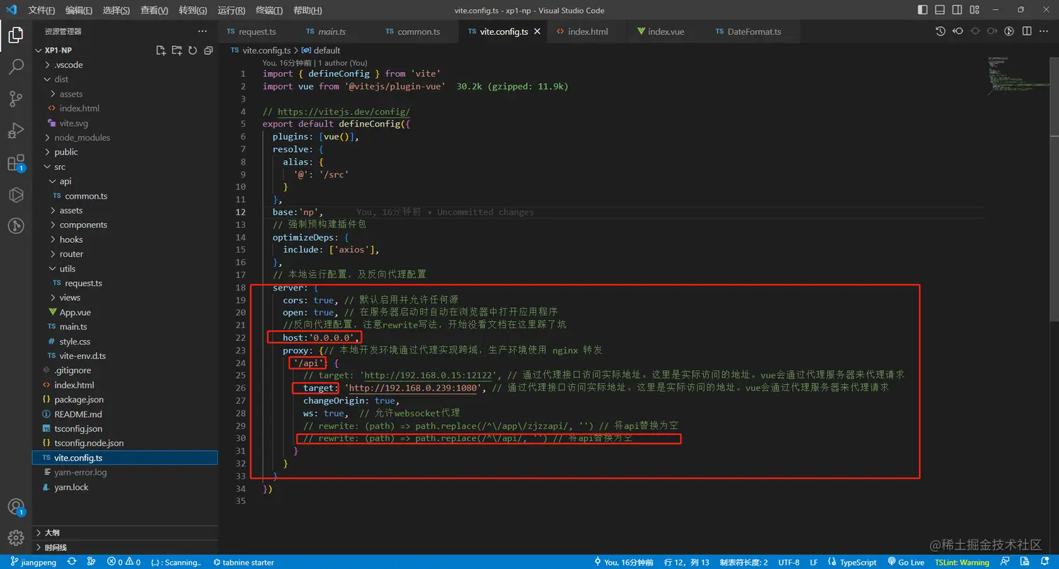
Task: Split the editor to the right
Action: point(1027,31)
